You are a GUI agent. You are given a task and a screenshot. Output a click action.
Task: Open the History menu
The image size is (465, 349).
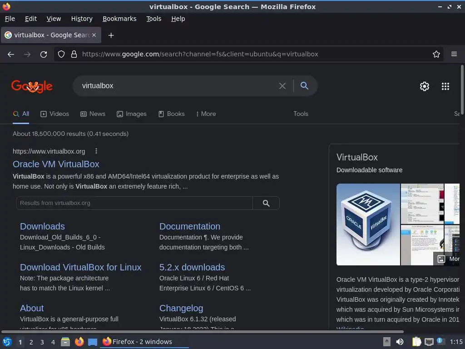[x=82, y=19]
